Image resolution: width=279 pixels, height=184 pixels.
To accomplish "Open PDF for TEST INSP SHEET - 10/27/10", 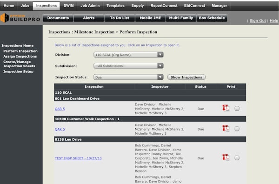I will pos(226,158).
